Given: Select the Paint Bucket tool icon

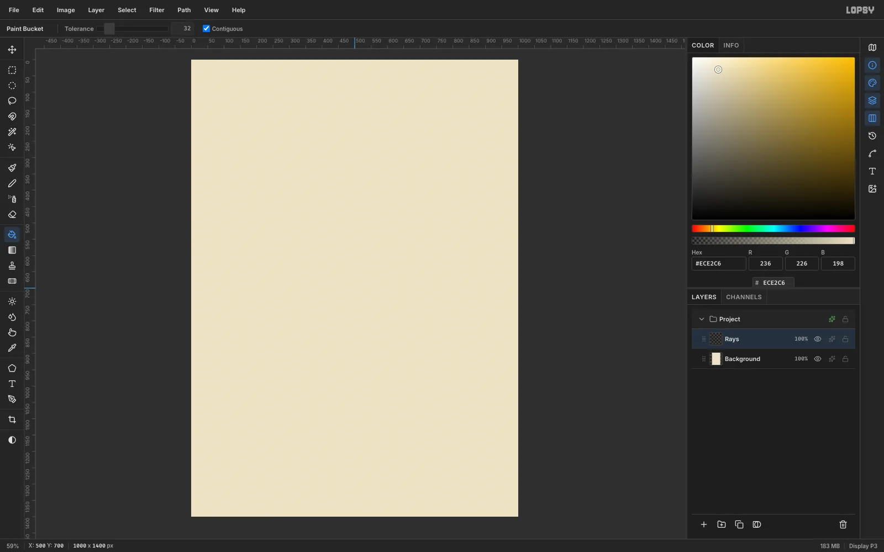Looking at the screenshot, I should [12, 235].
